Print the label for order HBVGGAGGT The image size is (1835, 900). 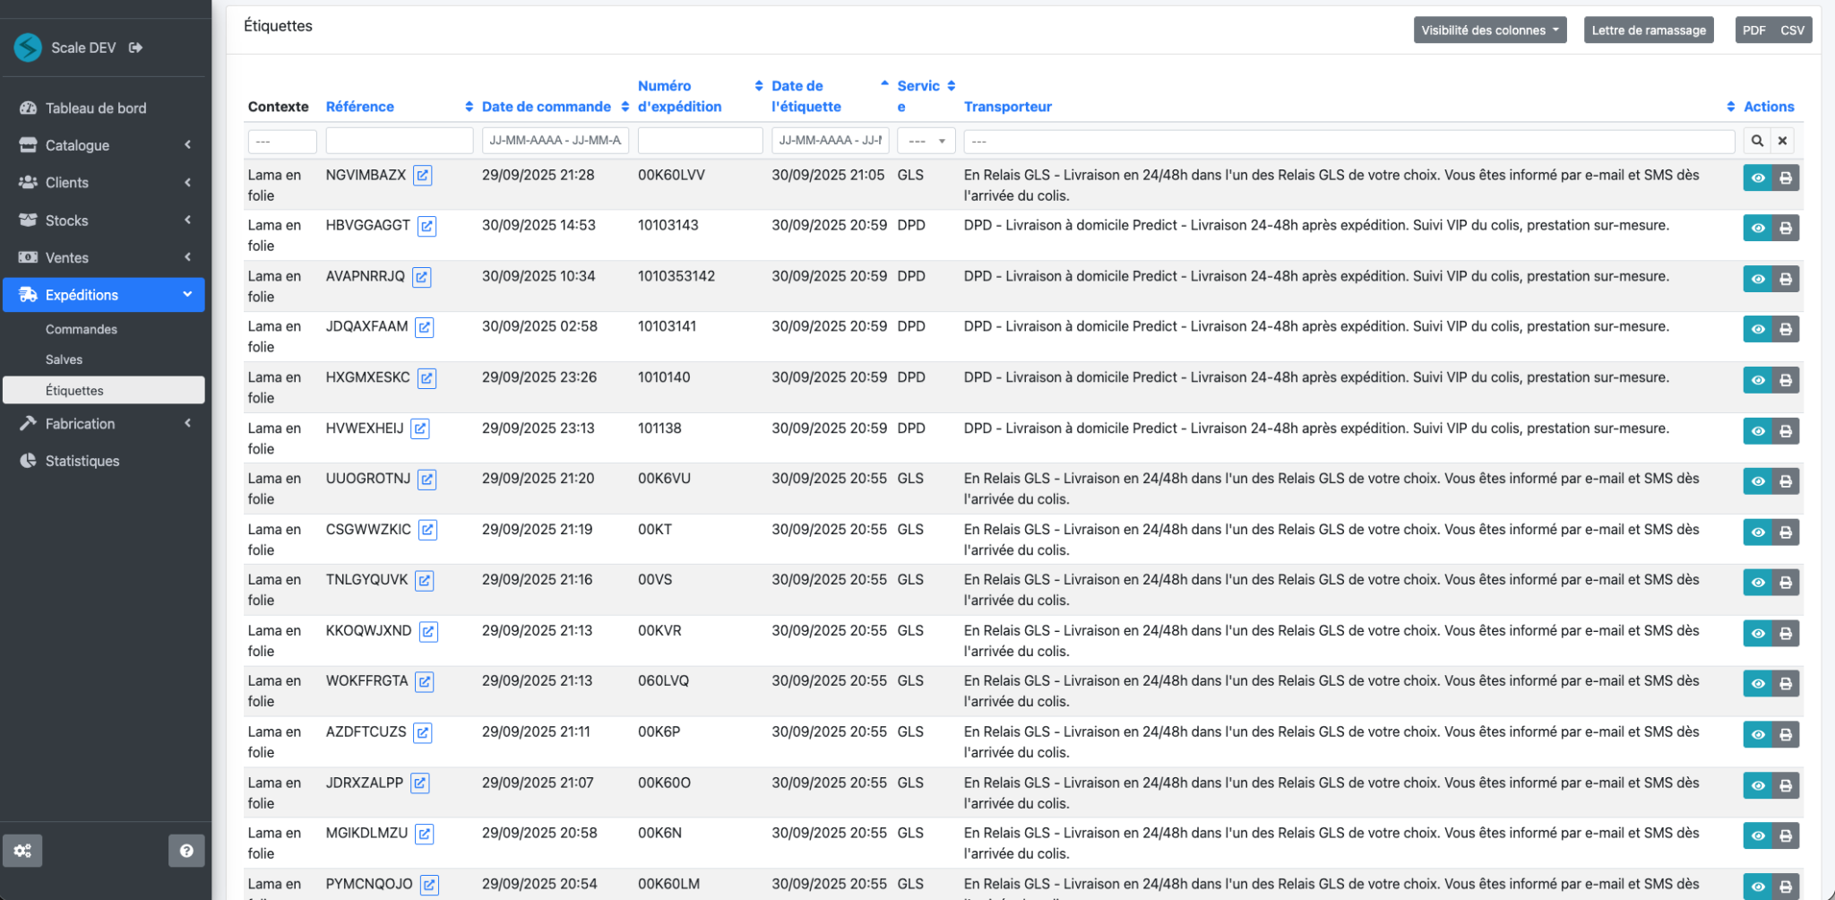coord(1785,228)
